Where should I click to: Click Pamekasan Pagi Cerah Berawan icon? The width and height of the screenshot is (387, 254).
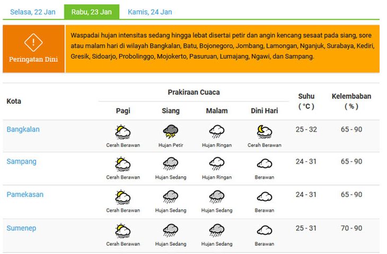point(122,197)
